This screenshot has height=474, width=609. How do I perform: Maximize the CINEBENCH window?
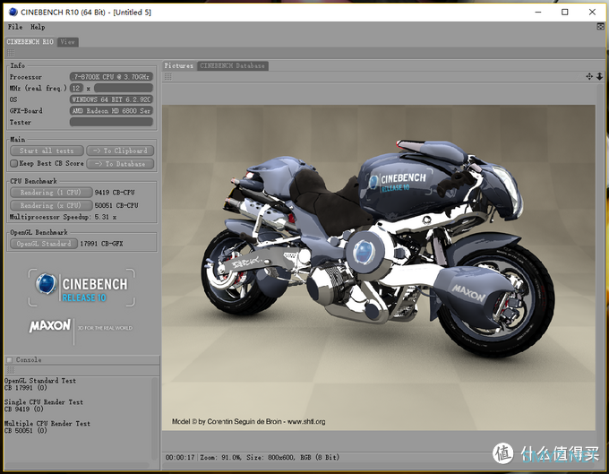tap(565, 12)
